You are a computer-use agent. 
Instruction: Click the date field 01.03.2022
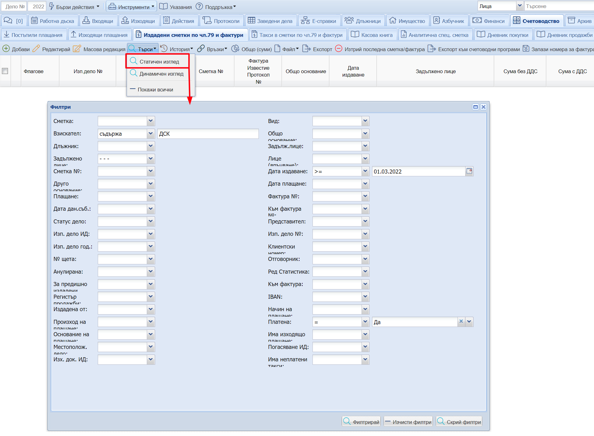pos(419,171)
